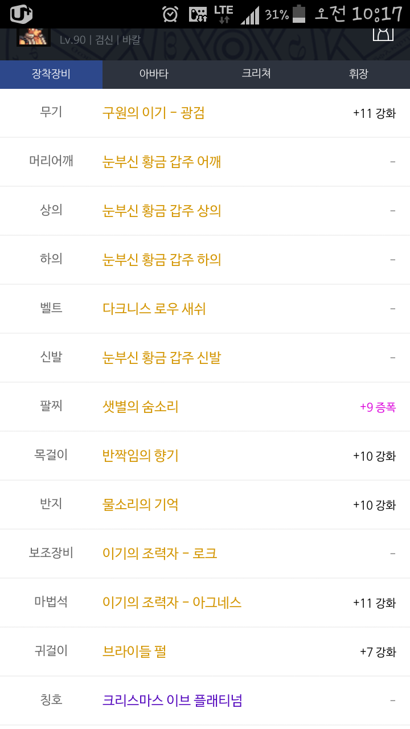Switch to the 장착장비 tab

tap(51, 74)
